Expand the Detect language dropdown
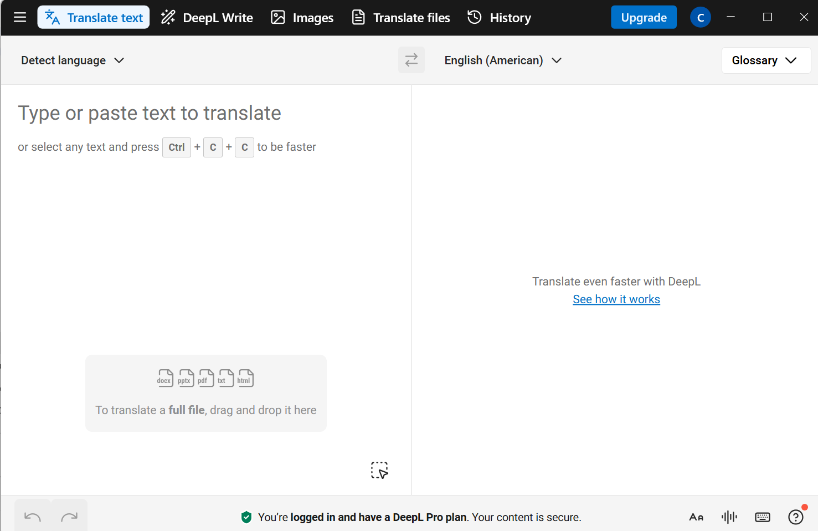The height and width of the screenshot is (531, 818). tap(73, 60)
